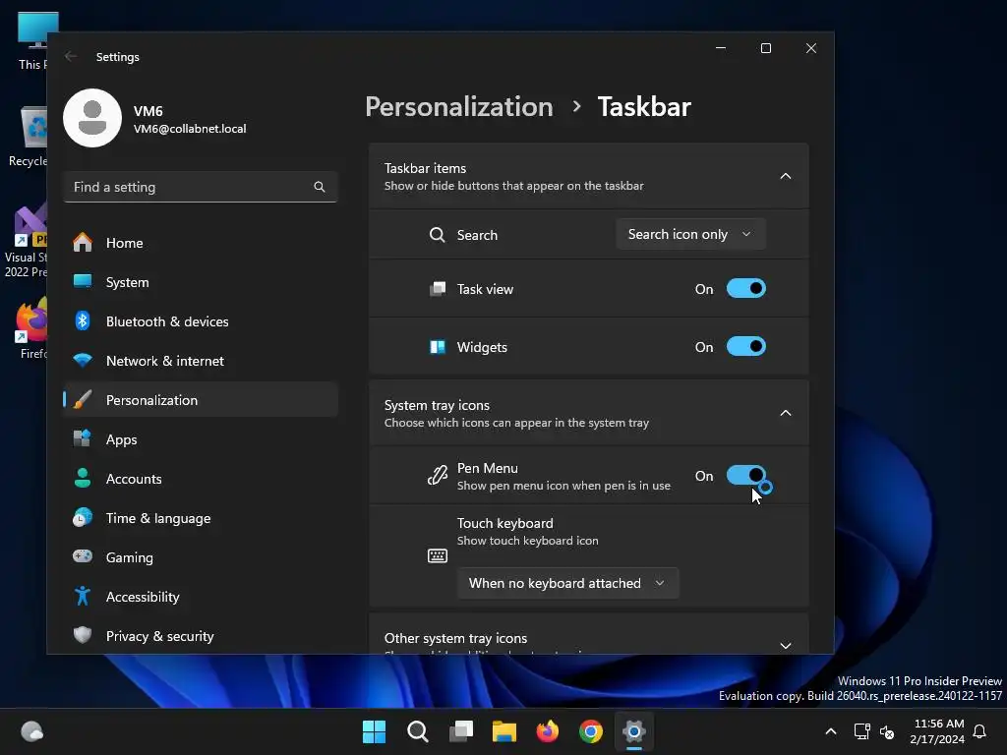
Task: Click the Network wifi icon in sidebar
Action: 83,361
